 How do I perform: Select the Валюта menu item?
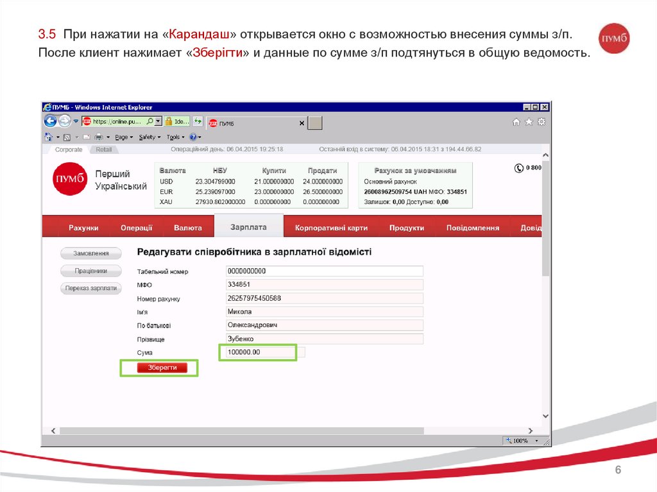pos(187,228)
